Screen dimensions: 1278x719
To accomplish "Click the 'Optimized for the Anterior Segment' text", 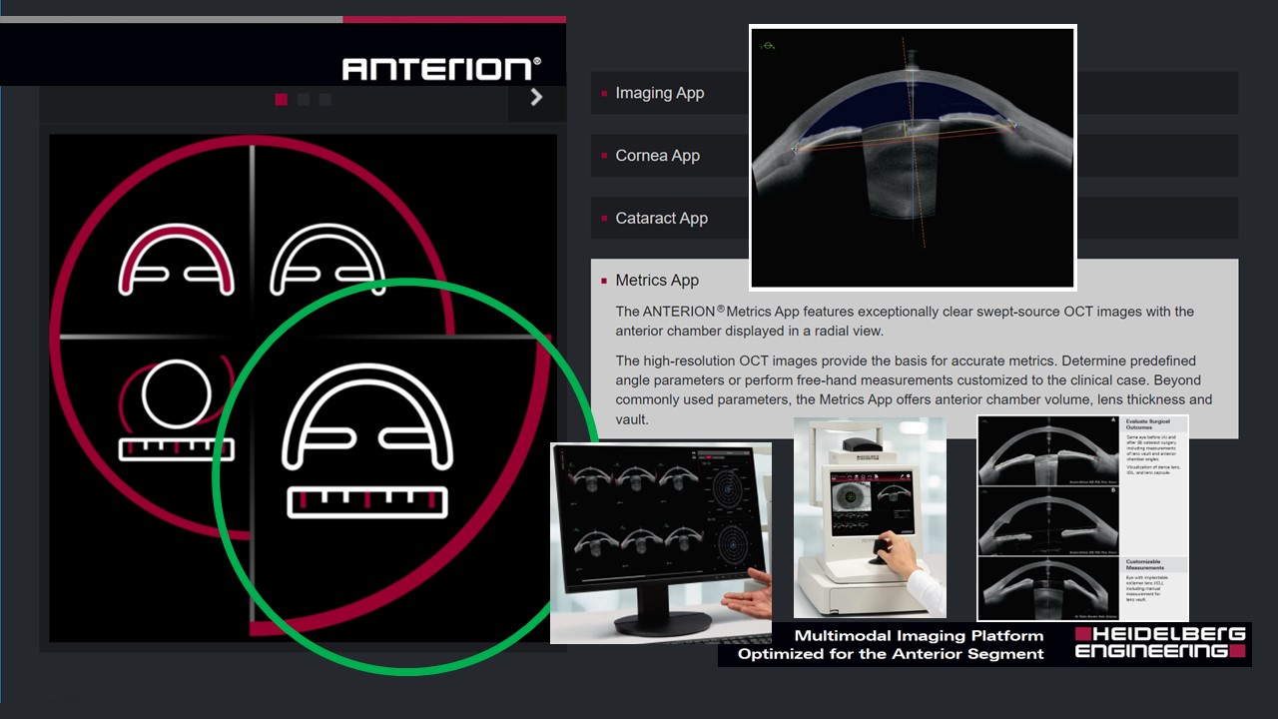I will click(891, 654).
